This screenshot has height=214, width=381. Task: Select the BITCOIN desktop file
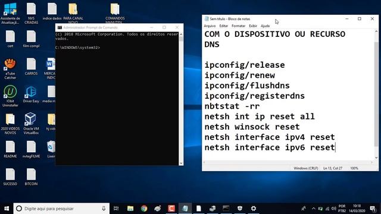(31, 177)
